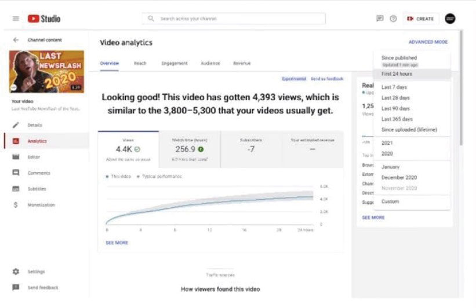The image size is (476, 308).
Task: Open Details pencil icon in sidebar
Action: 16,125
